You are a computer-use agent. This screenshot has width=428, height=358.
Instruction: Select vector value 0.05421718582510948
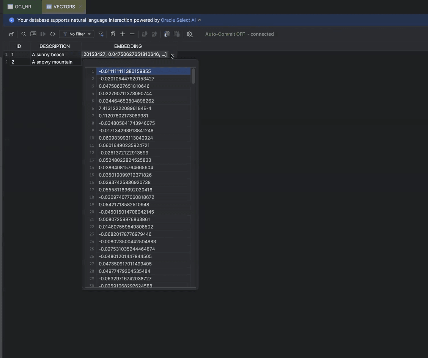pos(143,205)
